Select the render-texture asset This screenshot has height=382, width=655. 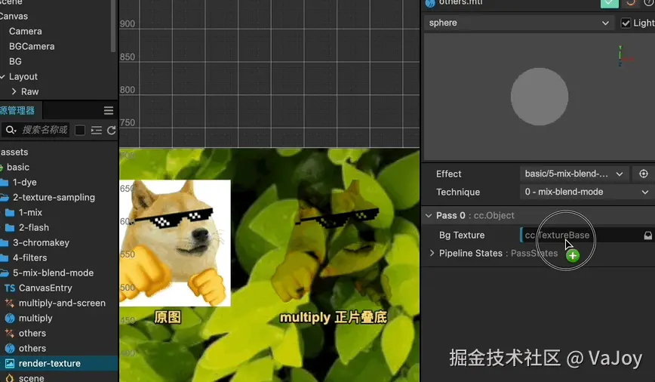tap(59, 363)
